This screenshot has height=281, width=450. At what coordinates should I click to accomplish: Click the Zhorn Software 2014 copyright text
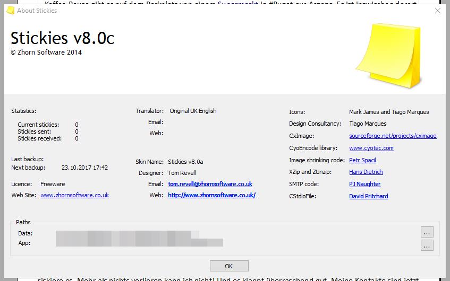[x=46, y=52]
